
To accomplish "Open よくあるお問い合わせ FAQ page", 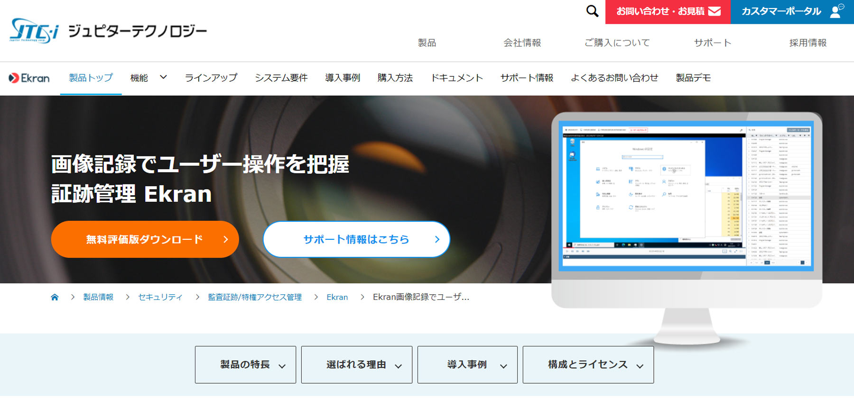I will 614,78.
